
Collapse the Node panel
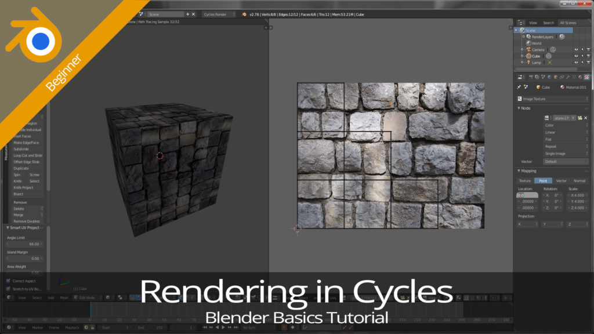tap(519, 108)
